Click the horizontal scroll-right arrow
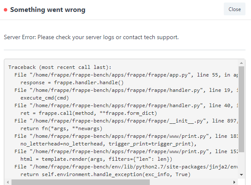The width and height of the screenshot is (251, 185). (x=234, y=182)
